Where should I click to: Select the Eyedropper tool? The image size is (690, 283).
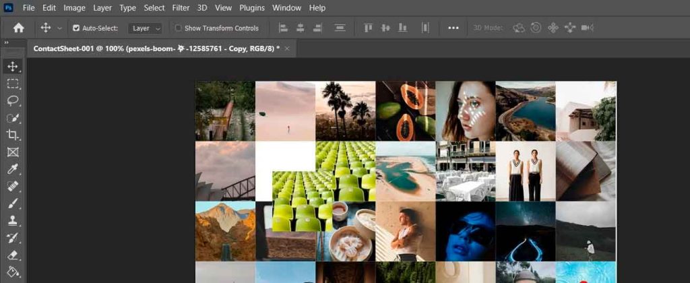tap(13, 169)
